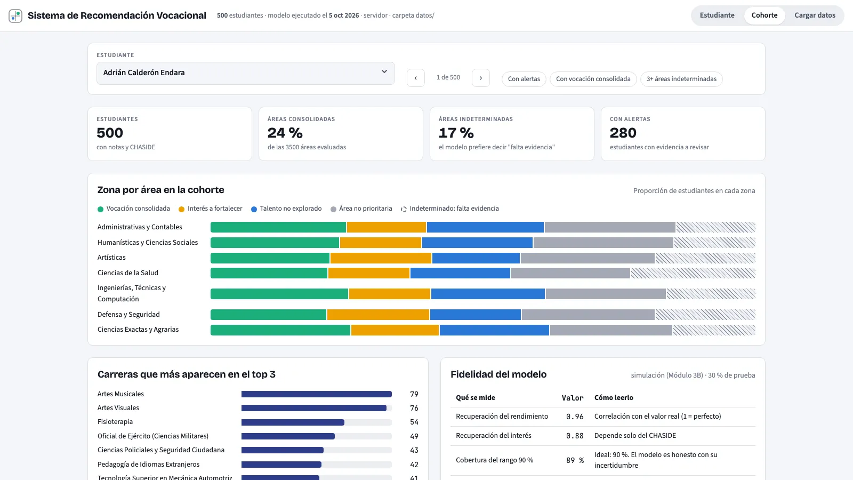Click the '1 de 500' page indicator
This screenshot has width=853, height=480.
[x=448, y=78]
